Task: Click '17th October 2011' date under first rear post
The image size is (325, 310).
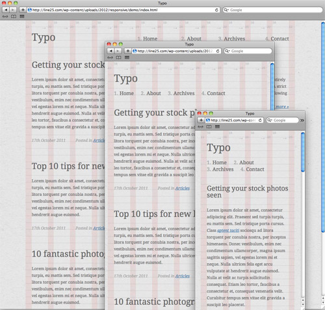Action: point(49,140)
